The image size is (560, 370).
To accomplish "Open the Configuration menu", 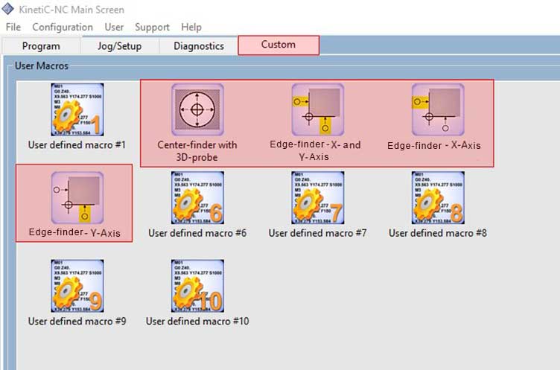I will pyautogui.click(x=63, y=27).
